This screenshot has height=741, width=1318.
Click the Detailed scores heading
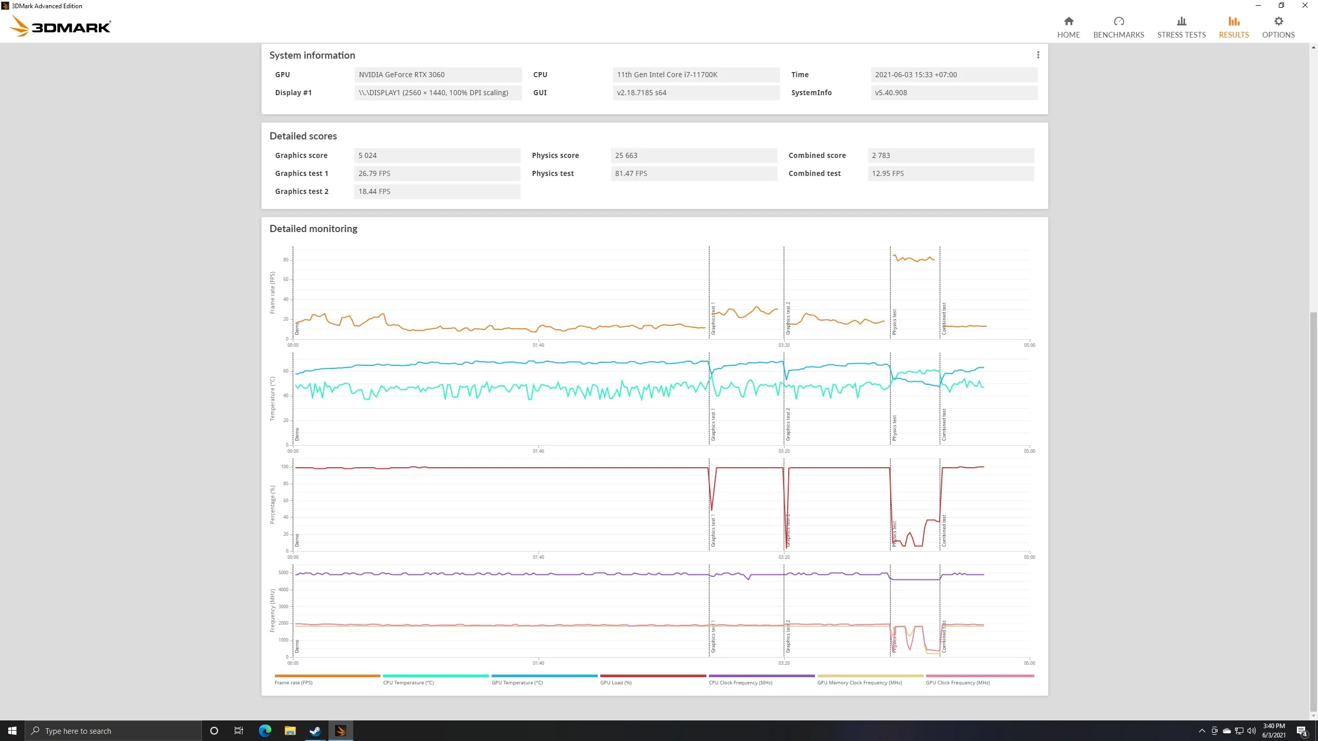pos(303,136)
